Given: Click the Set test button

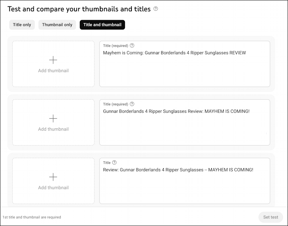Looking at the screenshot, I should (270, 217).
